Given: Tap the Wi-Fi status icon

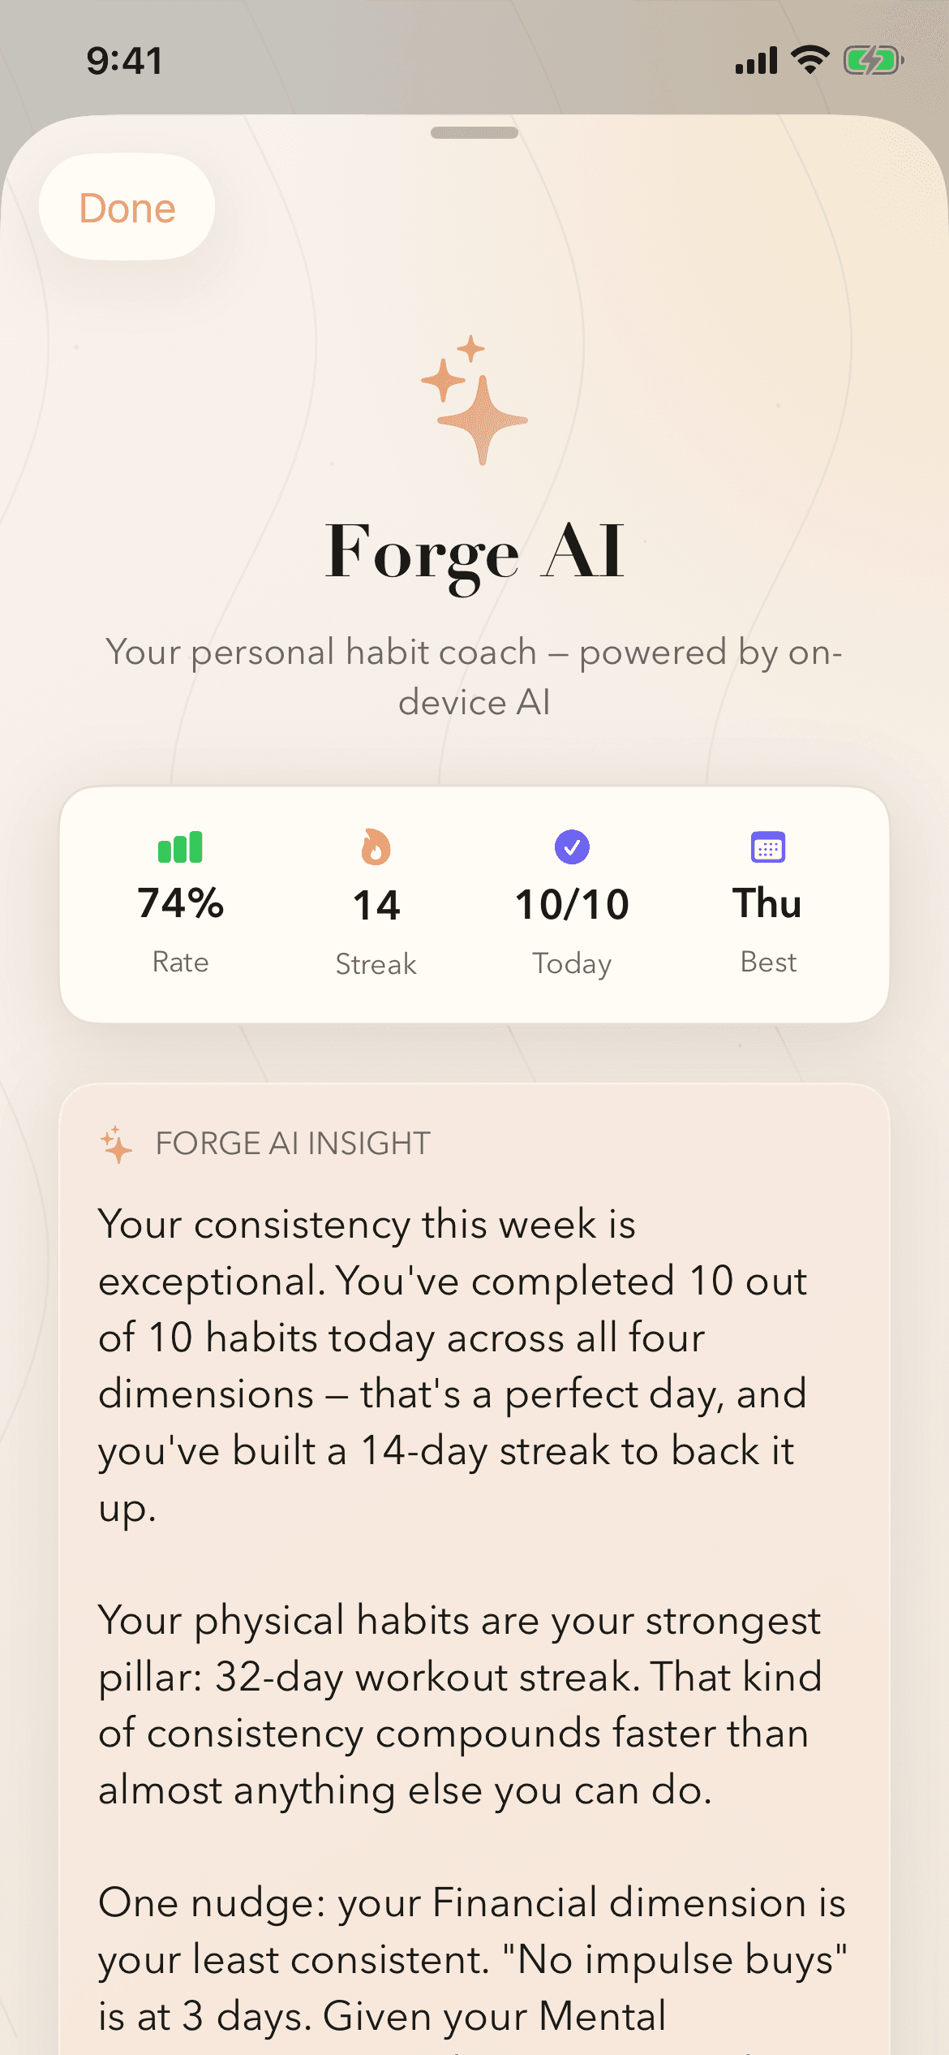Looking at the screenshot, I should 809,60.
